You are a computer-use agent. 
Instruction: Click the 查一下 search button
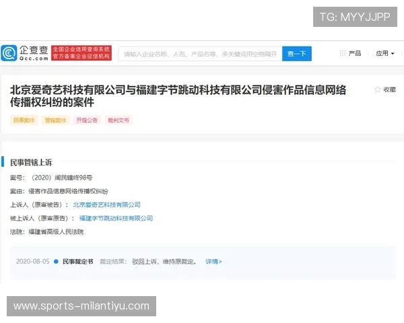tap(297, 54)
